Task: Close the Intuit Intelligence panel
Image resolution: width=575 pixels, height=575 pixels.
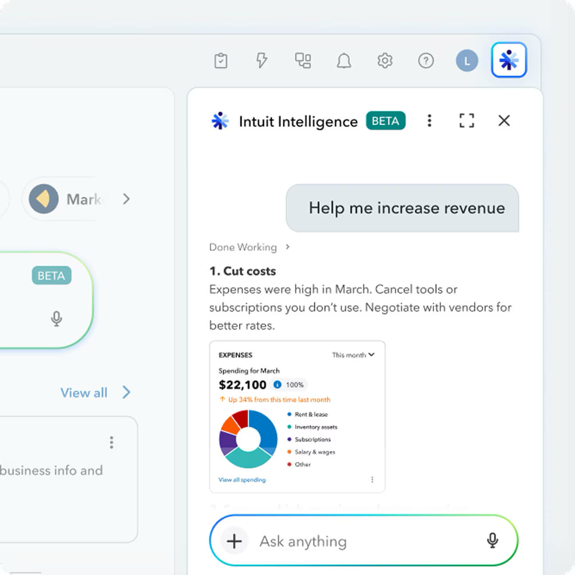Action: click(504, 121)
